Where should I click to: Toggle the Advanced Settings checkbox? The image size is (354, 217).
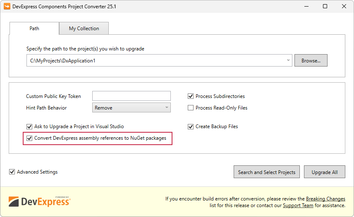click(x=12, y=172)
